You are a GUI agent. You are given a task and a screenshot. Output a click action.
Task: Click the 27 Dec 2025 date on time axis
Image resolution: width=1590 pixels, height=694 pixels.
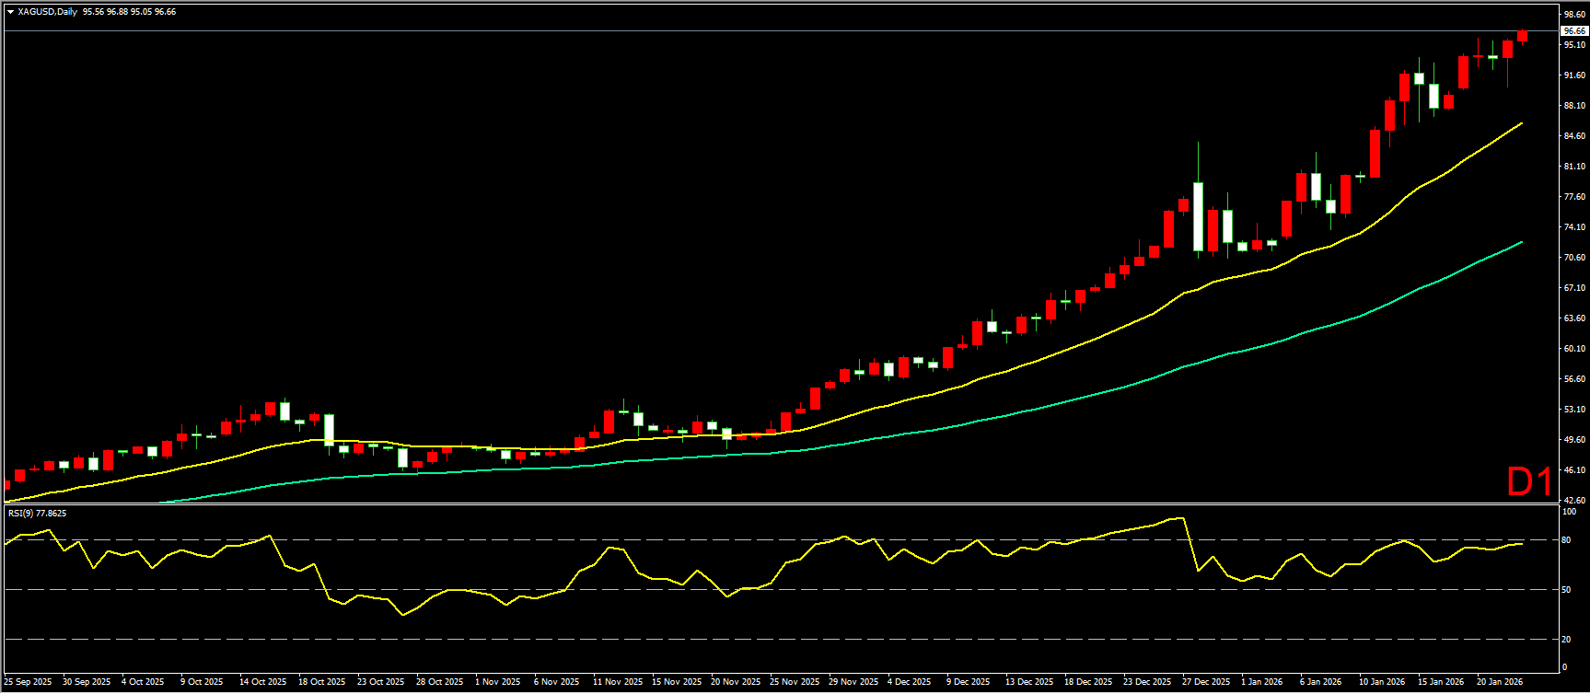click(x=1206, y=682)
